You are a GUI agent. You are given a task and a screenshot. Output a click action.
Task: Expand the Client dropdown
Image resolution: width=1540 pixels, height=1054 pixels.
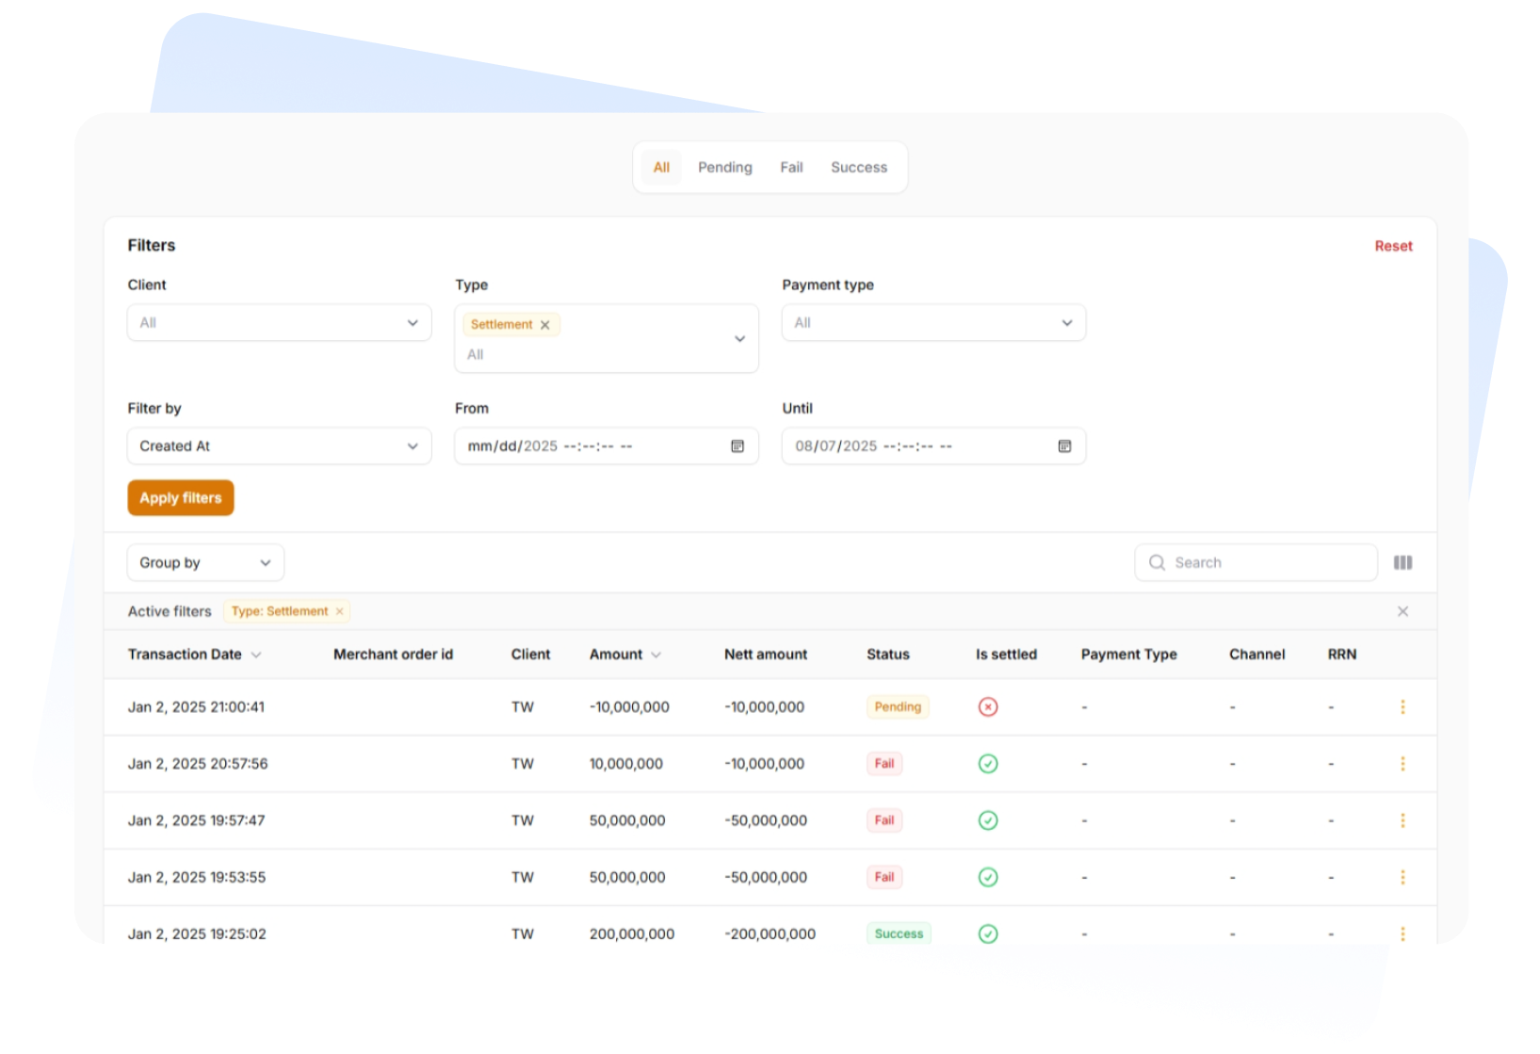pyautogui.click(x=279, y=323)
